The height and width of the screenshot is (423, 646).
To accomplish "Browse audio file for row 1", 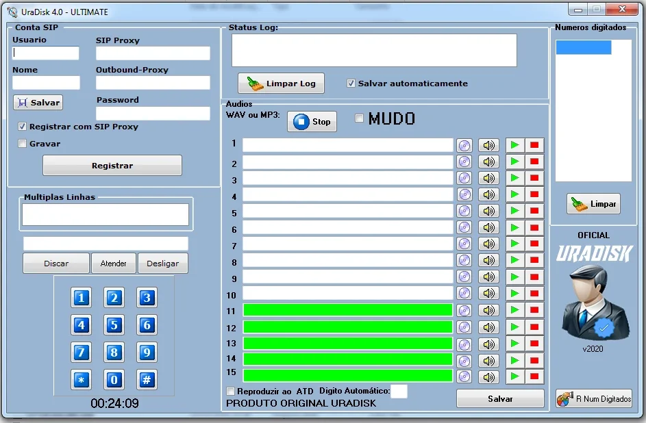I will click(x=464, y=145).
